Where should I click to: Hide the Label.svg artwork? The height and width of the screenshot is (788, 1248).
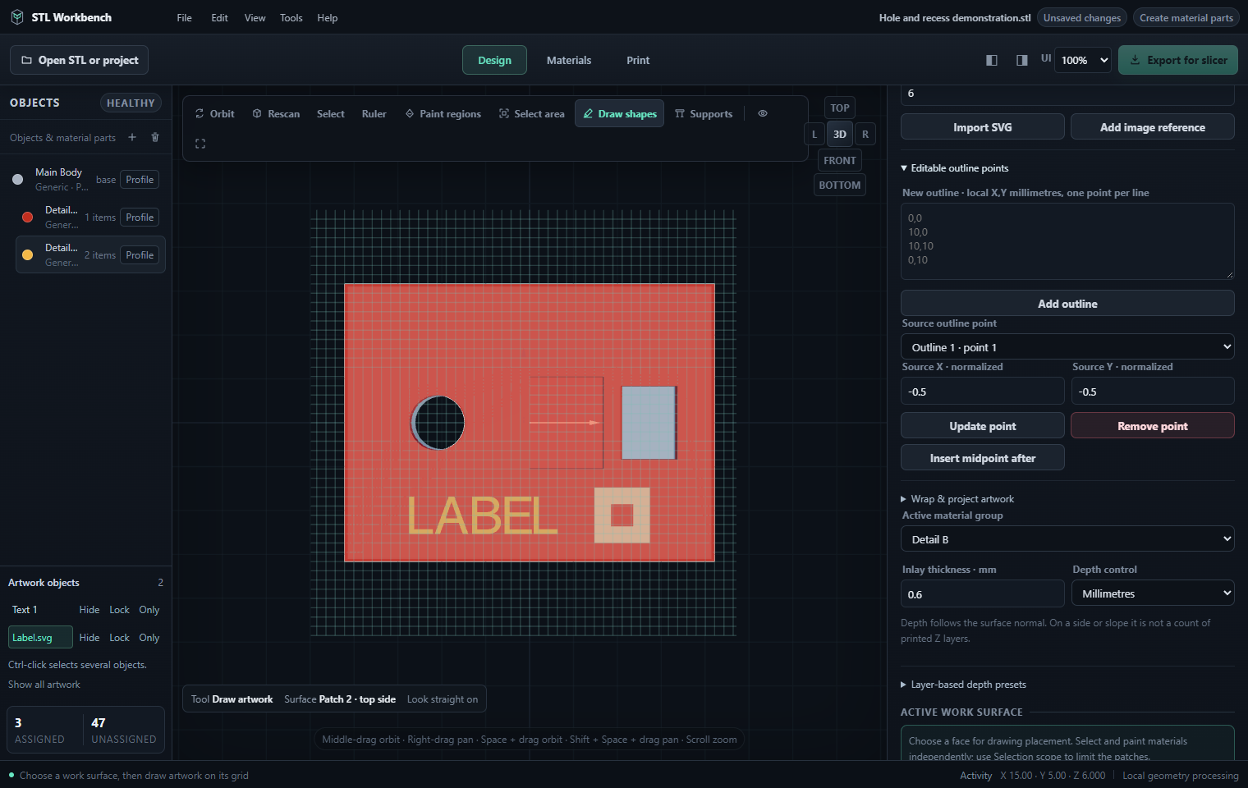point(89,638)
